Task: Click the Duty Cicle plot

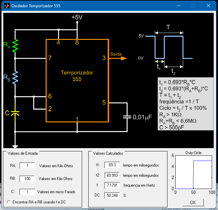Action: pos(194,172)
